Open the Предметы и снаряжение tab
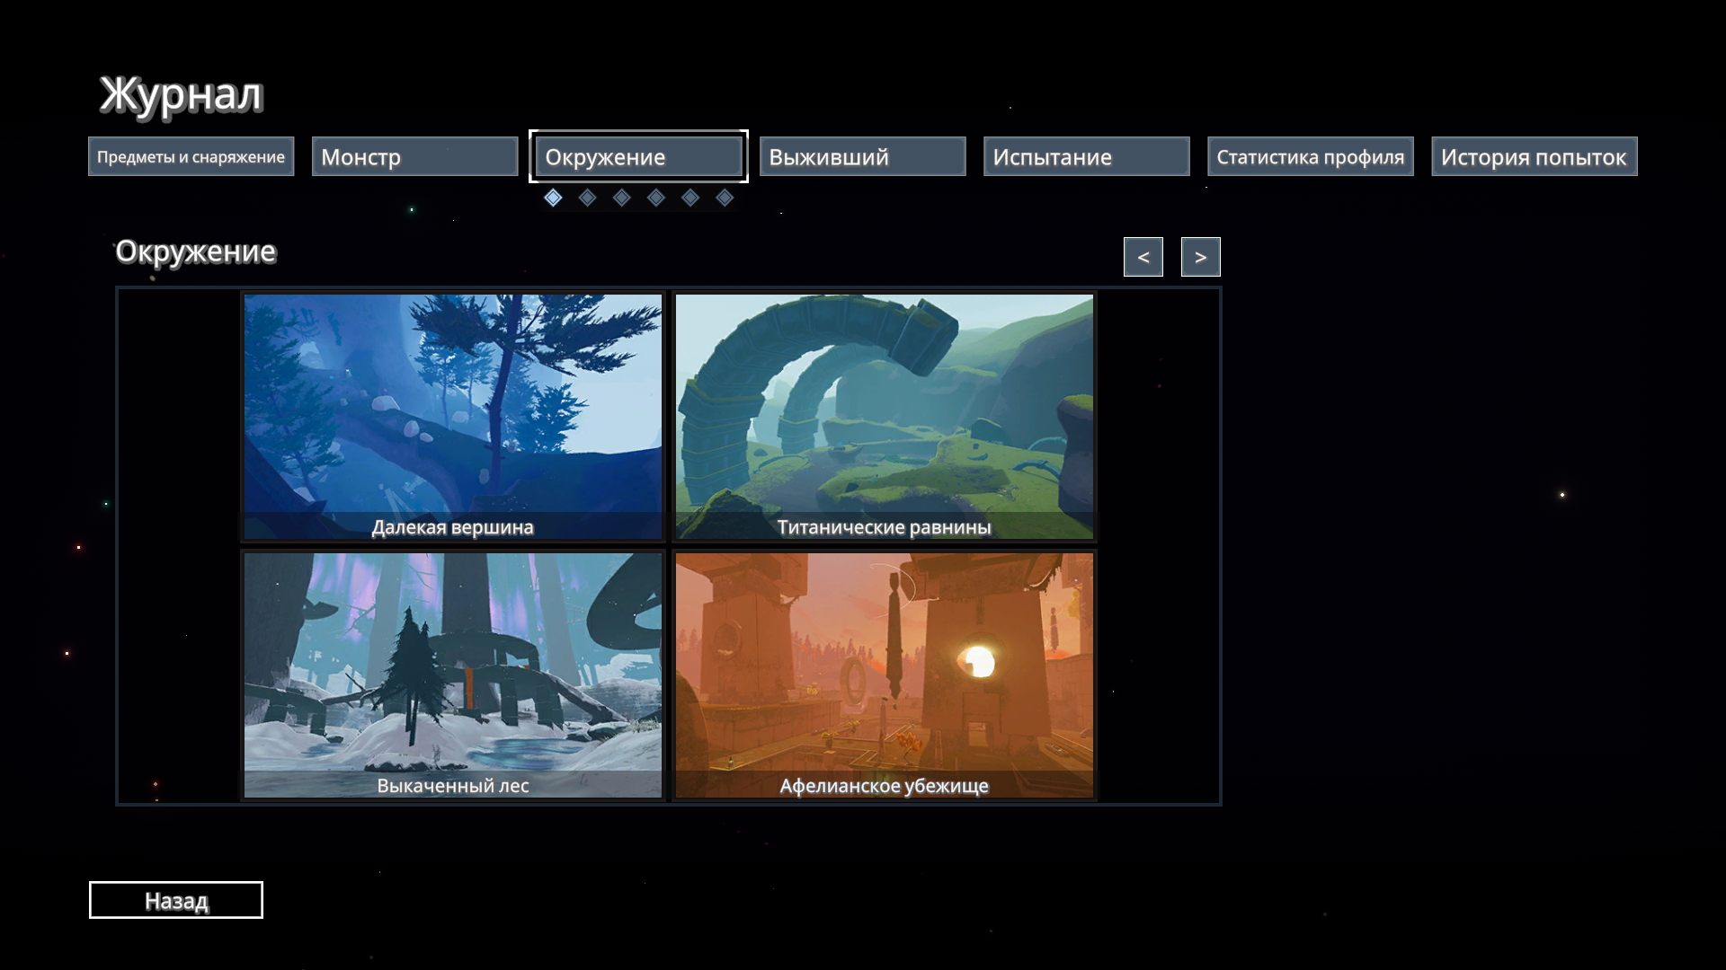The image size is (1726, 970). click(x=191, y=156)
